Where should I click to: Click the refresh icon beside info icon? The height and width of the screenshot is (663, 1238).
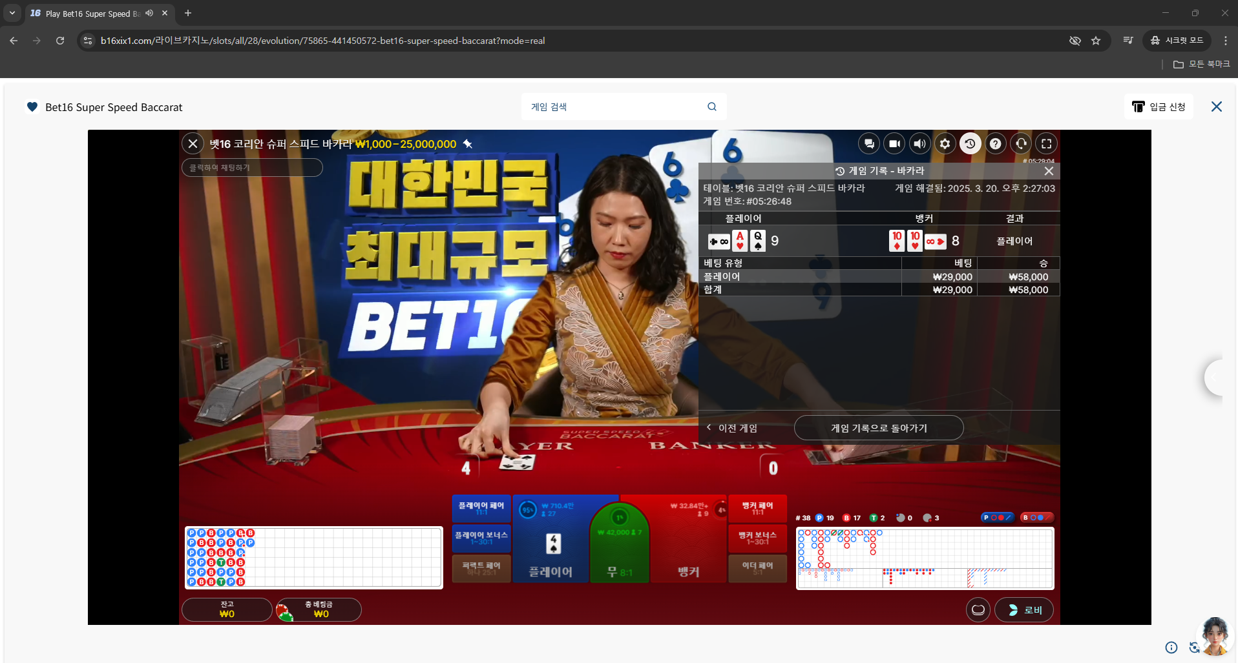tap(1193, 648)
